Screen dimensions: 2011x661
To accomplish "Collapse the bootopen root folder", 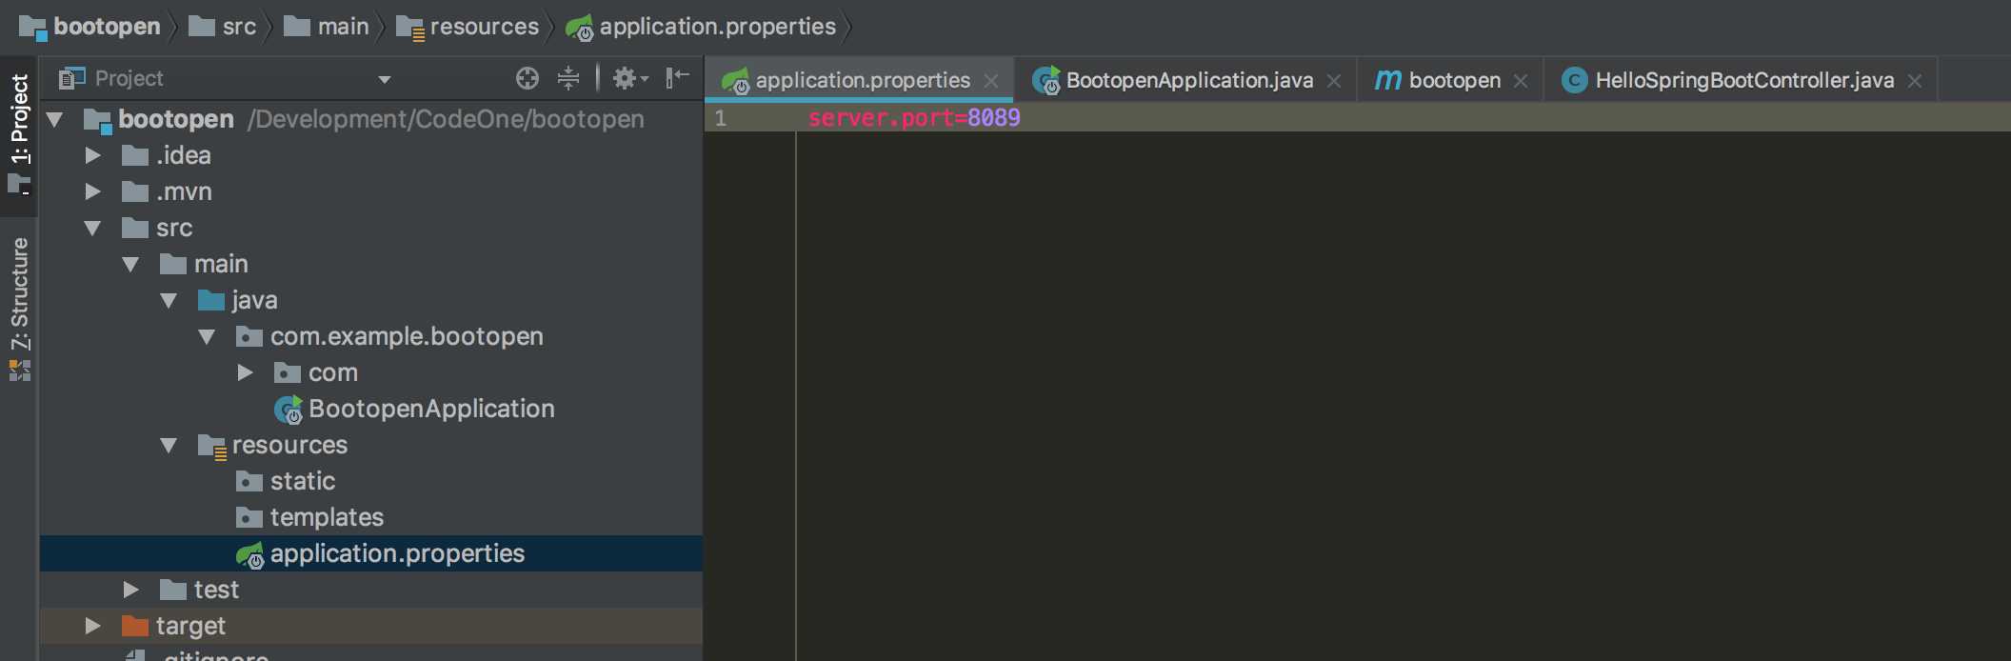I will coord(55,119).
